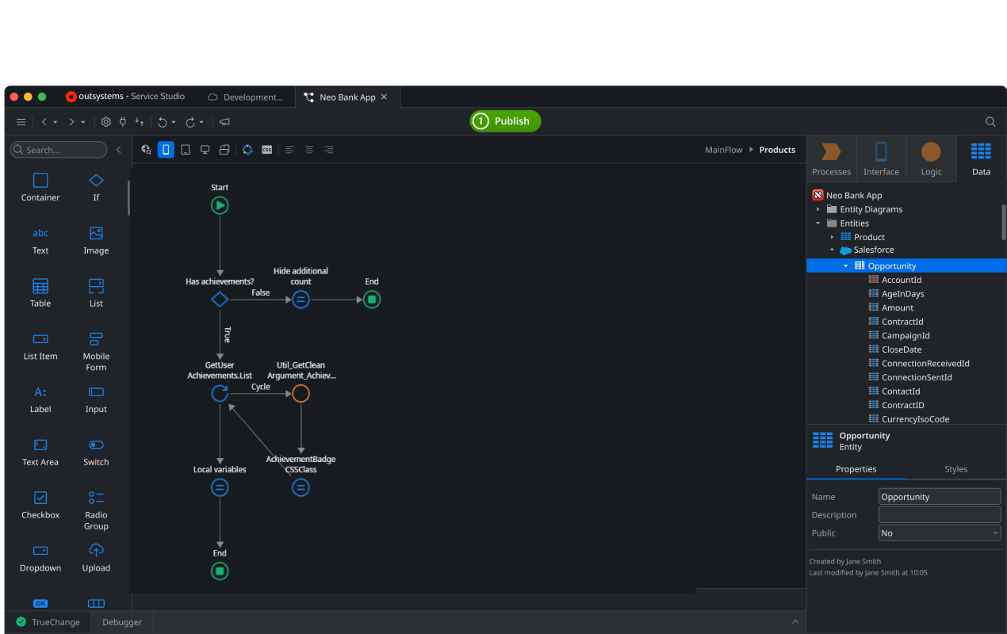Switch to the Logic tab
Image resolution: width=1007 pixels, height=634 pixels.
[931, 158]
